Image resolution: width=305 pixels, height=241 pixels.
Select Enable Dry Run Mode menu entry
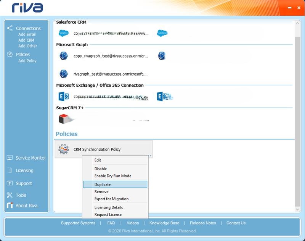coord(115,176)
